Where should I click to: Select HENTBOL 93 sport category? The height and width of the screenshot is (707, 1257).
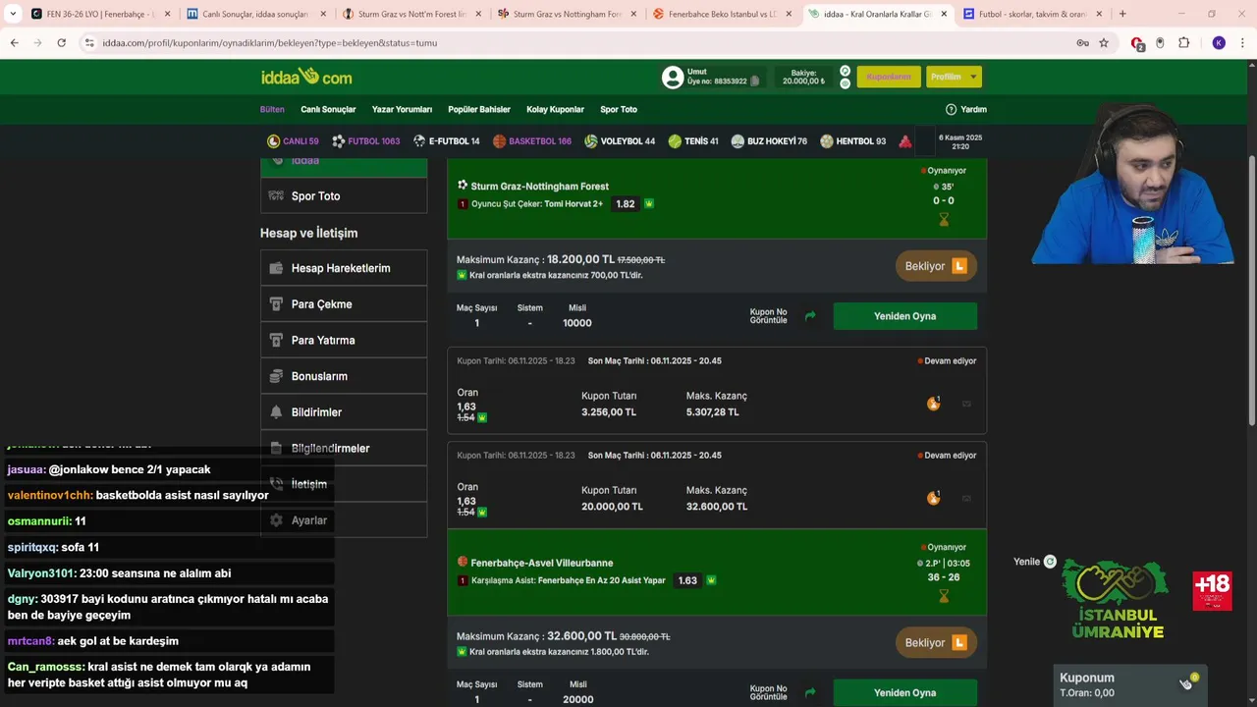click(x=853, y=141)
